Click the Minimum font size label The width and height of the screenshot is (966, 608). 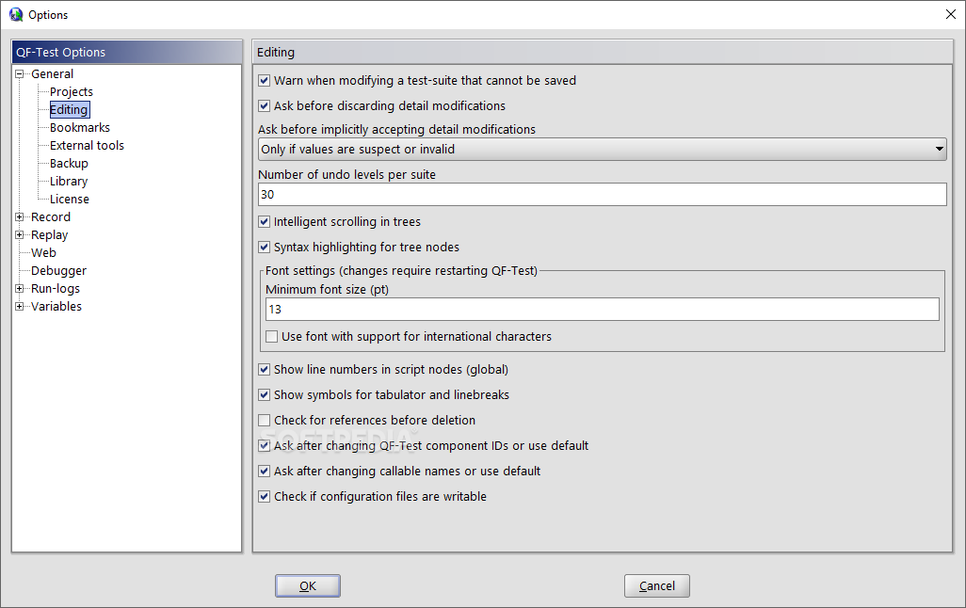tap(327, 290)
